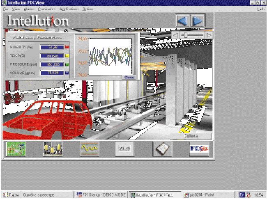Open the green process diagram icon
The image size is (267, 199).
16,149
